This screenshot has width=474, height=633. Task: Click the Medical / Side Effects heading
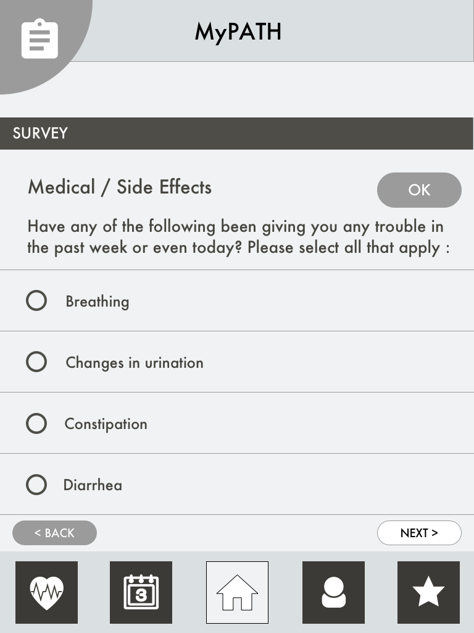(120, 187)
